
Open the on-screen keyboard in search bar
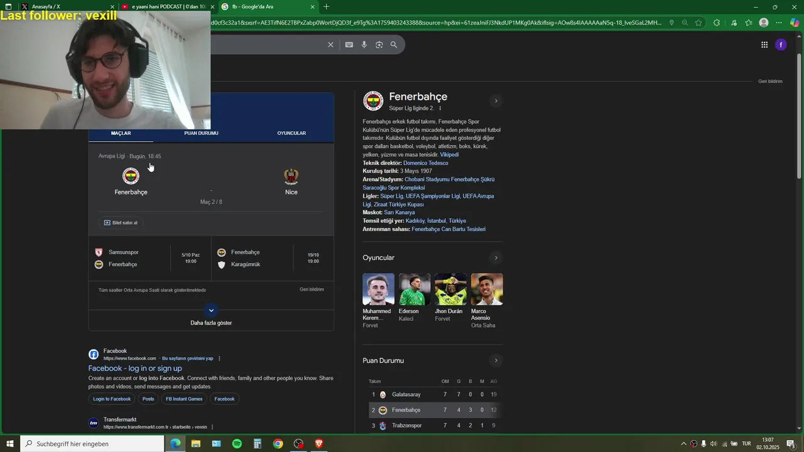[349, 45]
